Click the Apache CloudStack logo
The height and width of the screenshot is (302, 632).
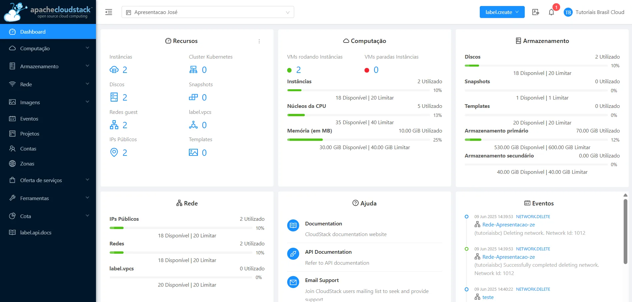[48, 12]
